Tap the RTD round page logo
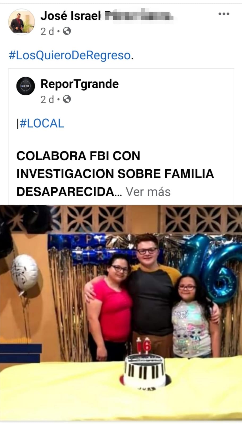Viewport: 242px width, 424px height. (x=25, y=86)
